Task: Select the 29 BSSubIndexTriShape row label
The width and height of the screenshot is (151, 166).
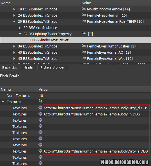Action: click(x=38, y=22)
